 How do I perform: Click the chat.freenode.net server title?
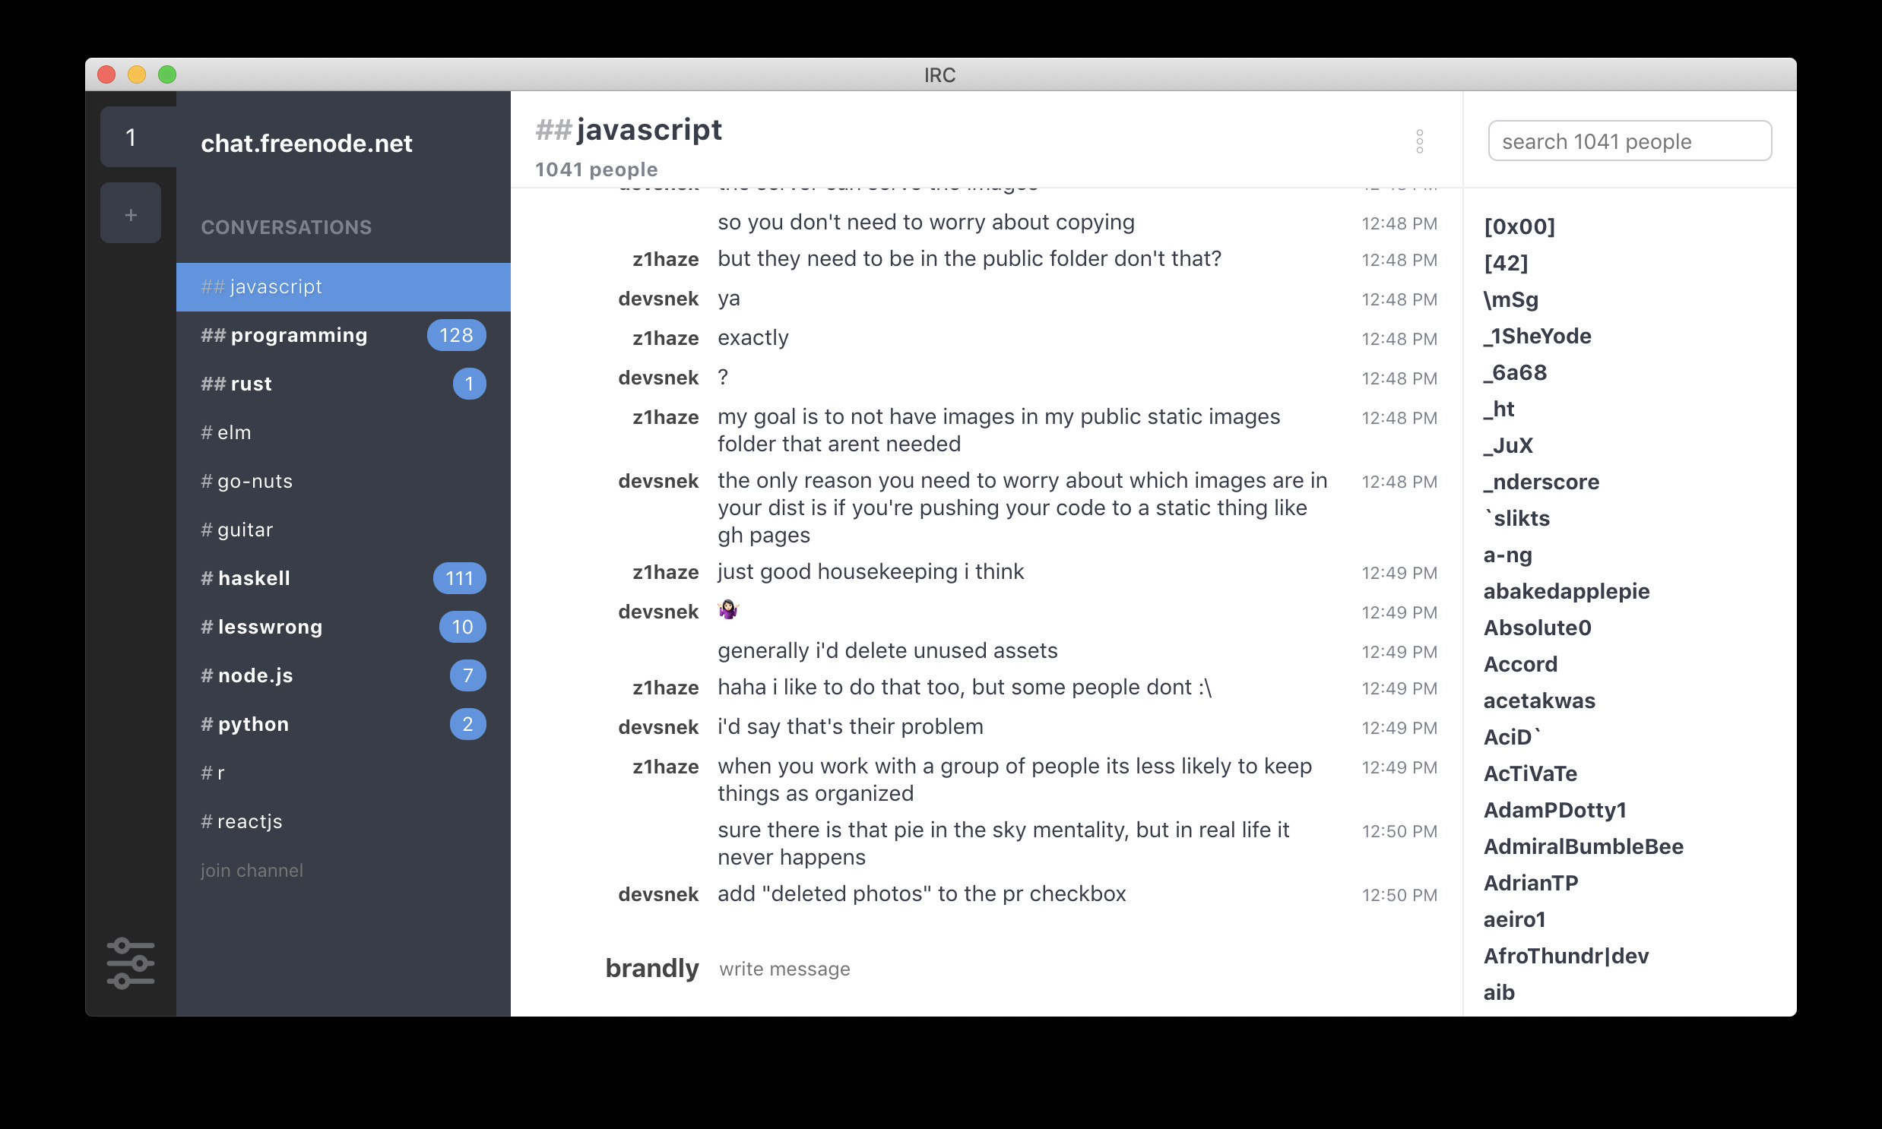point(306,144)
